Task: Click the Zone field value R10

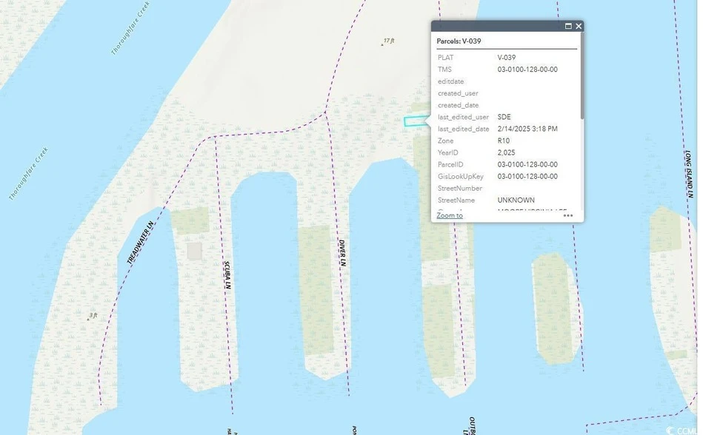Action: 502,140
